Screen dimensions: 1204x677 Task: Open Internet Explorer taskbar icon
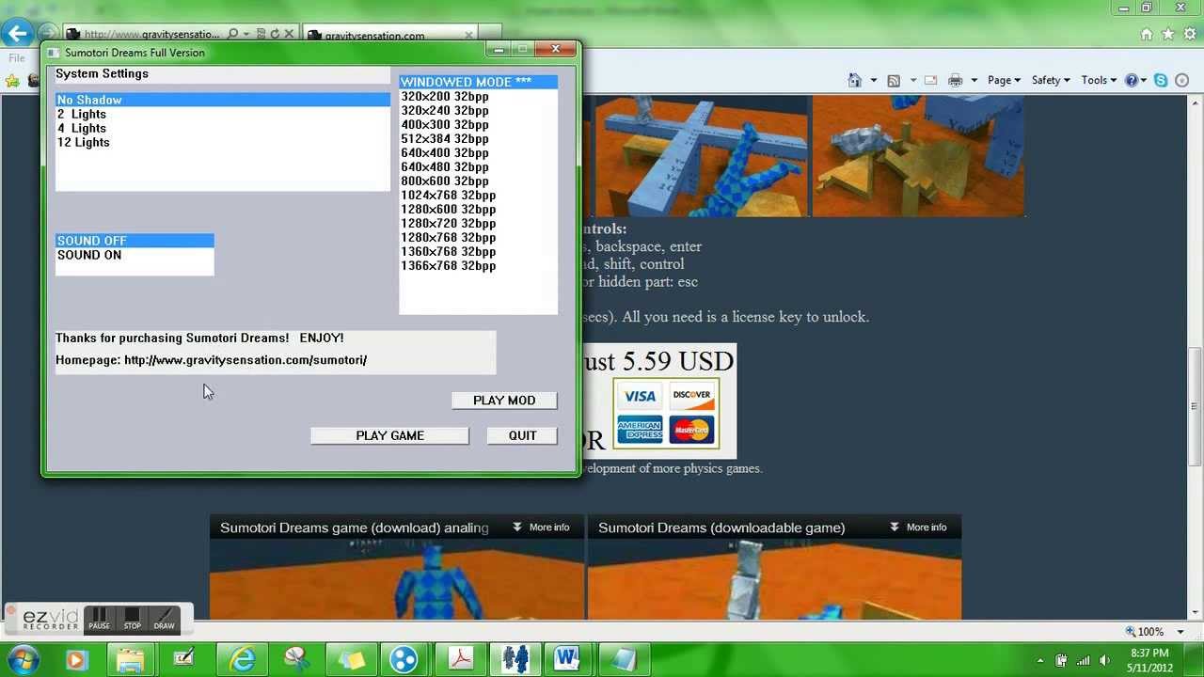click(243, 658)
